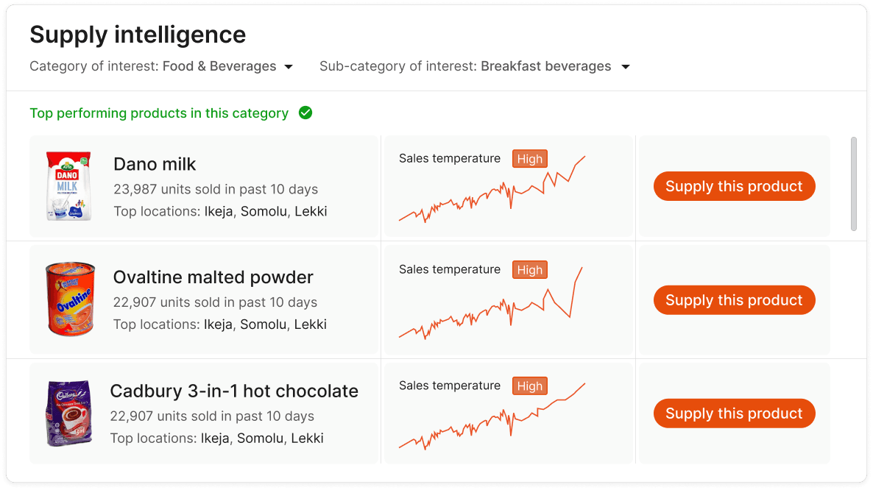Click the High badge for Dano milk
The height and width of the screenshot is (490, 873).
pos(529,159)
